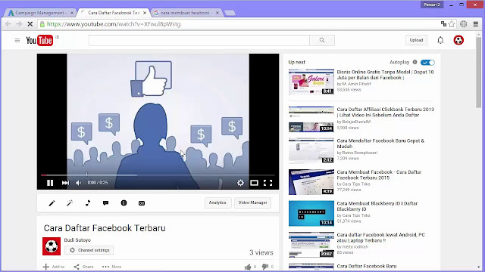Click in the YouTube search field
This screenshot has height=272, width=485.
tap(199, 40)
